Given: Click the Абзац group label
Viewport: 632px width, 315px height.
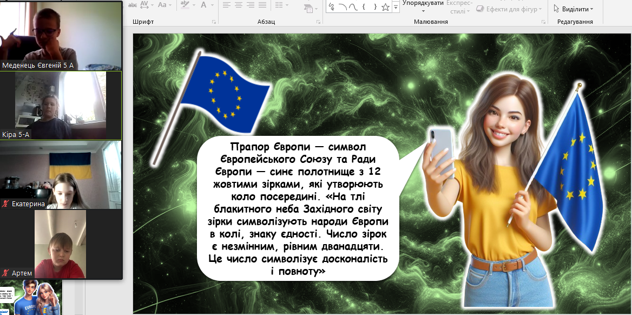Looking at the screenshot, I should 266,22.
